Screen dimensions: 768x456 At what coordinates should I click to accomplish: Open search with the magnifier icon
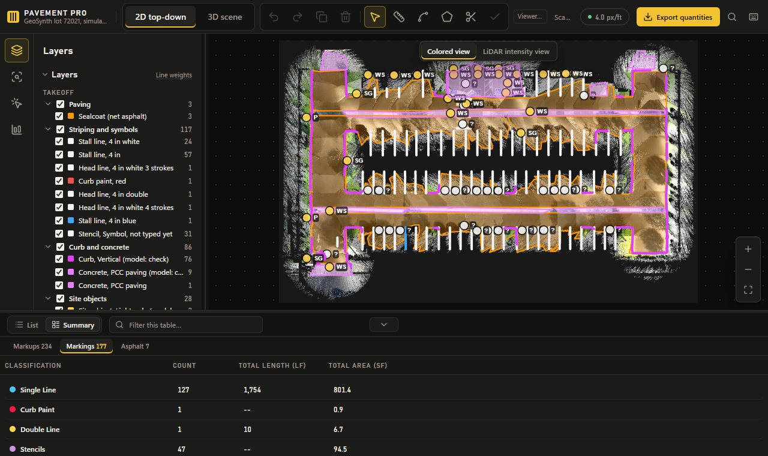pyautogui.click(x=732, y=17)
